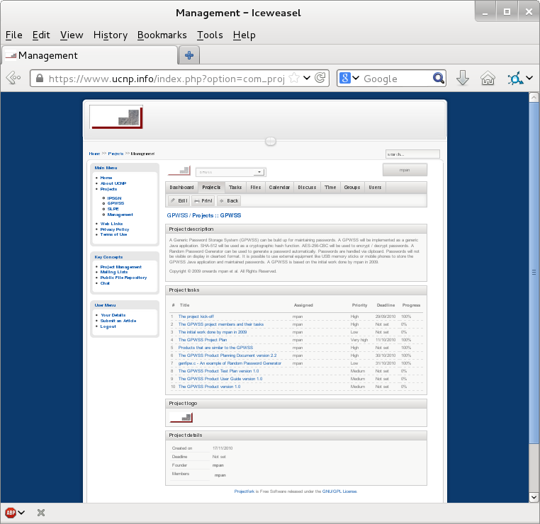
Task: Open a new tab with plus button
Action: (189, 55)
